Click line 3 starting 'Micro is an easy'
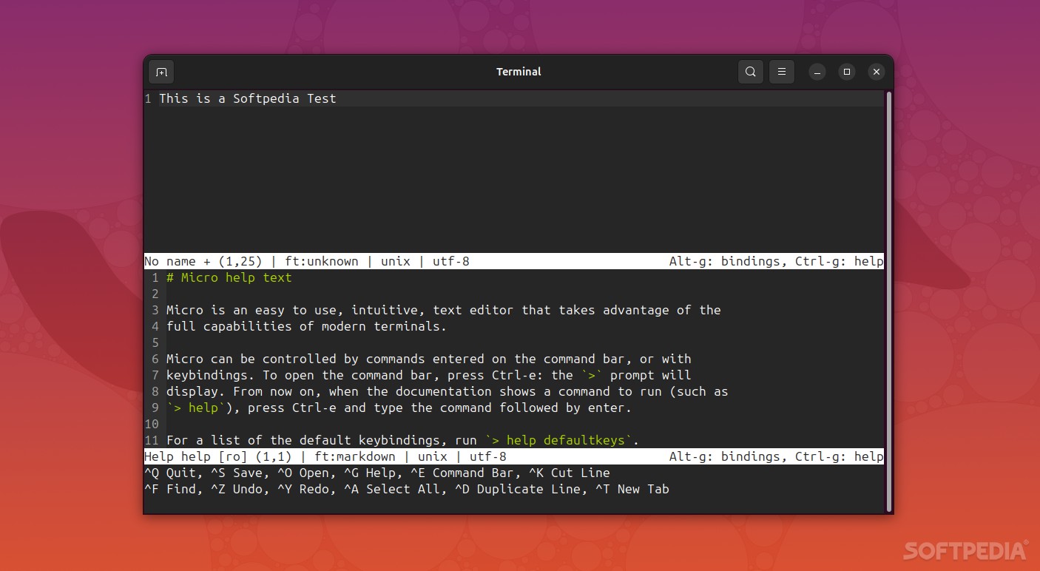The height and width of the screenshot is (571, 1040). pyautogui.click(x=444, y=310)
